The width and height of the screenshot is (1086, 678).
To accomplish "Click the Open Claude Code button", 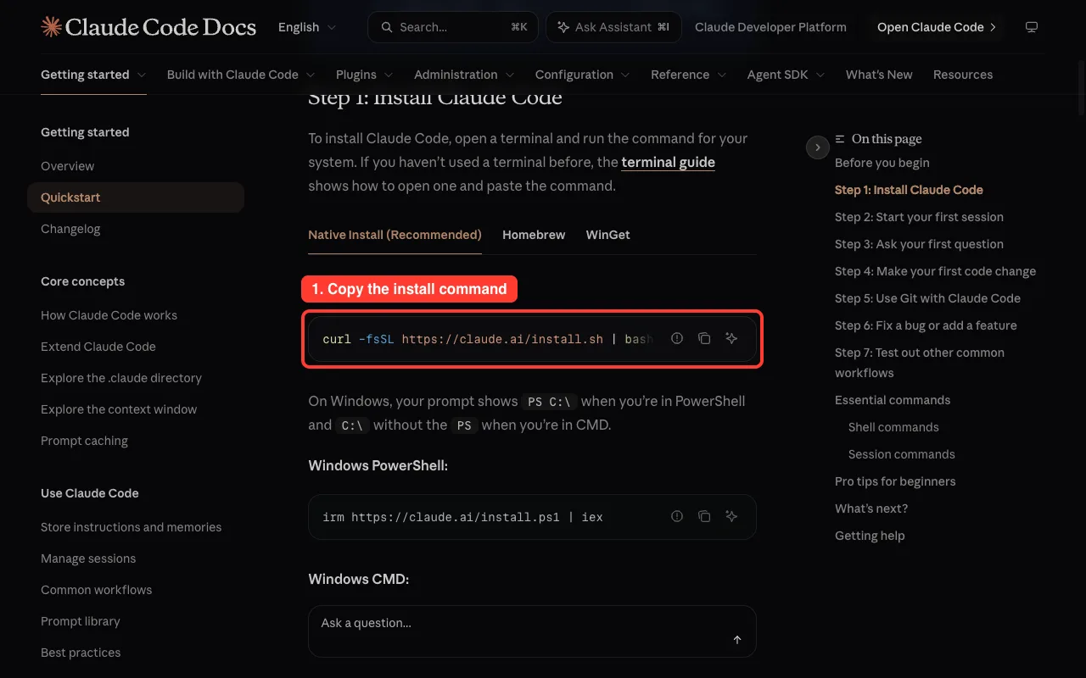I will tap(937, 27).
